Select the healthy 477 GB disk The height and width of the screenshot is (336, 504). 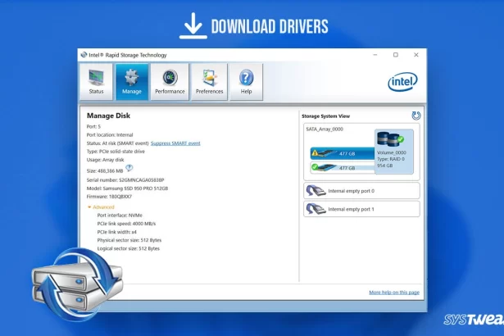[341, 167]
